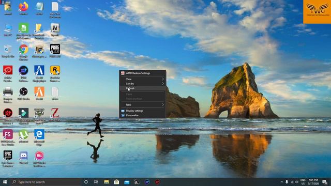Open Task View in the taskbar

click(96, 182)
